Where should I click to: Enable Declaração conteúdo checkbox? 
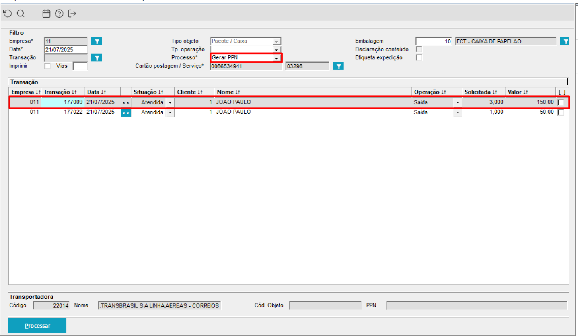click(x=419, y=49)
